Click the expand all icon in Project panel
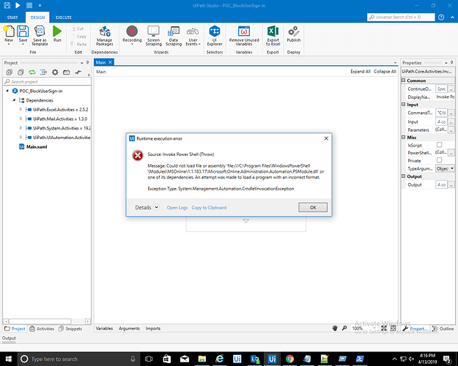458x366 pixels. pyautogui.click(x=10, y=72)
